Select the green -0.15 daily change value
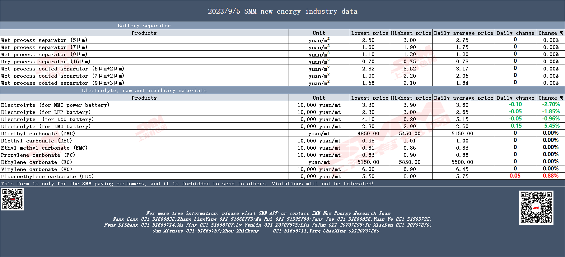The height and width of the screenshot is (257, 565). pyautogui.click(x=515, y=126)
